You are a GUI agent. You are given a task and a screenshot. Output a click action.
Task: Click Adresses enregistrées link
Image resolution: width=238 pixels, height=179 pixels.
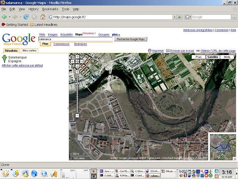pos(198,30)
